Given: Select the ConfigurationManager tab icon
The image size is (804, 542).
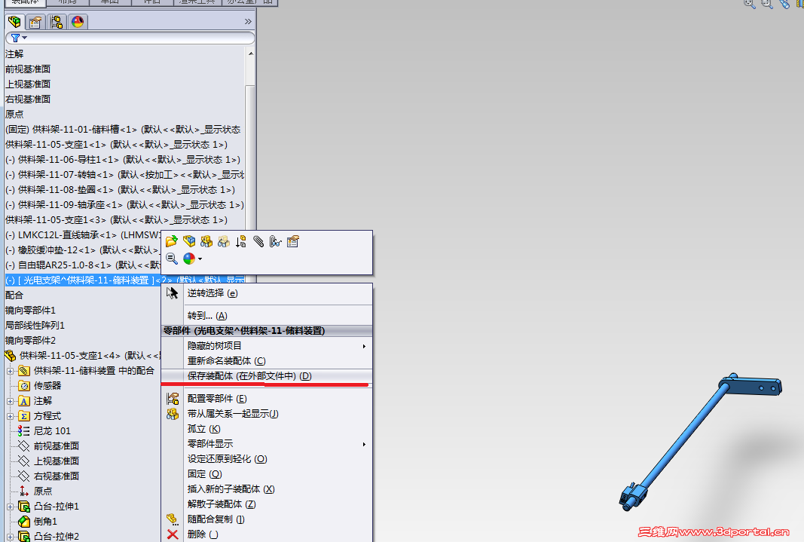Looking at the screenshot, I should coord(57,22).
